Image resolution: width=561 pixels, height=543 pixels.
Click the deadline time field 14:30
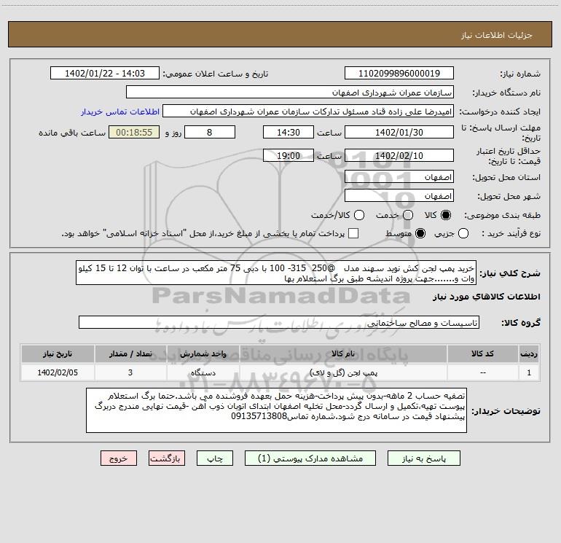coord(289,132)
